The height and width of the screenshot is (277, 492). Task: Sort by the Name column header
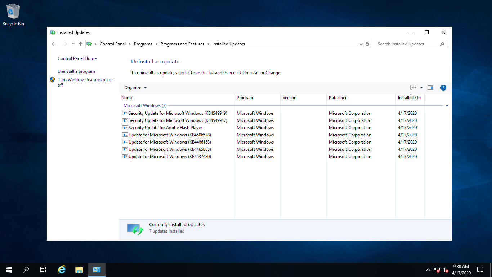click(x=176, y=98)
